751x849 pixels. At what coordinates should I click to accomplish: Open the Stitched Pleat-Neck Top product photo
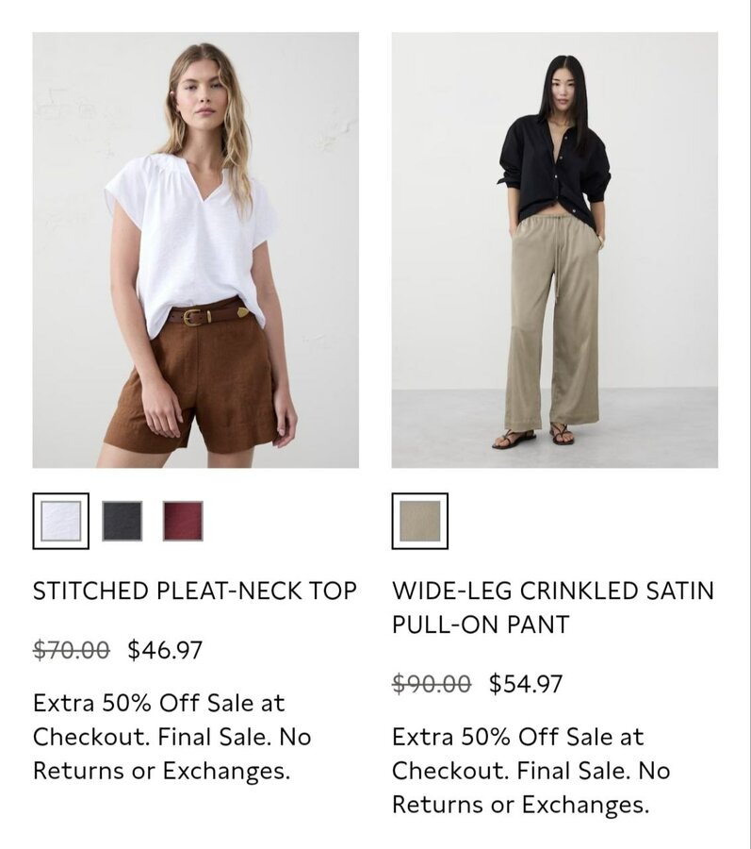pos(196,250)
